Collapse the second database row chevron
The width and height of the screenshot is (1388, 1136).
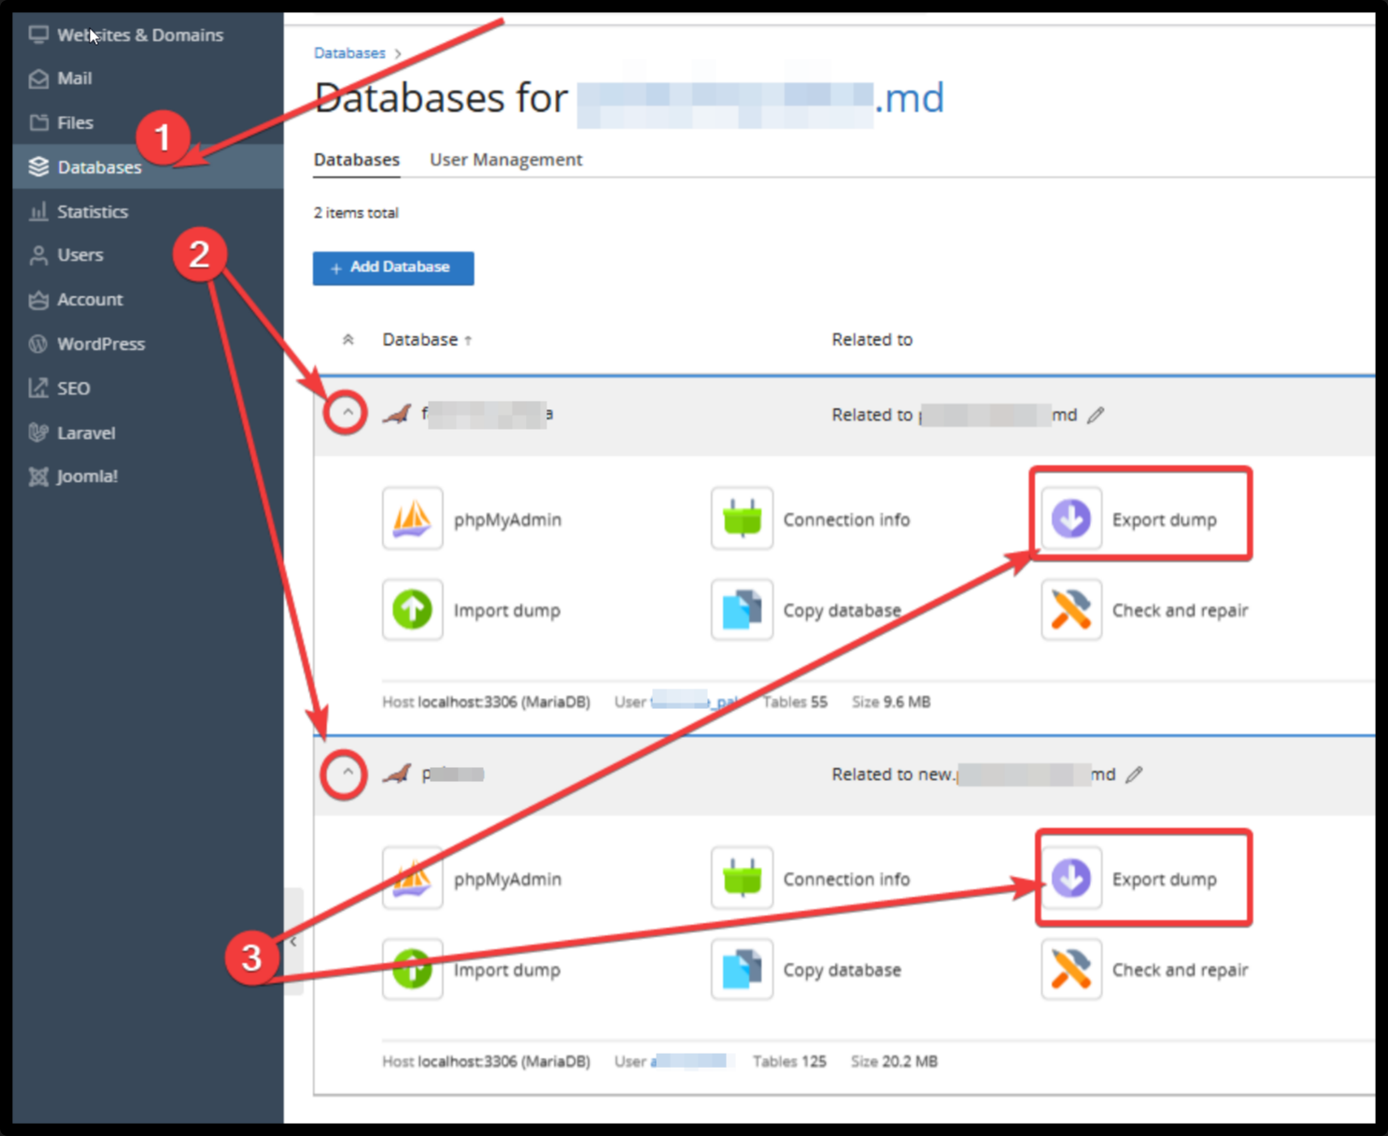point(347,773)
